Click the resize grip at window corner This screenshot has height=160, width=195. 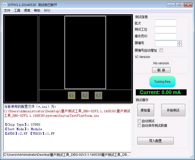192,157
